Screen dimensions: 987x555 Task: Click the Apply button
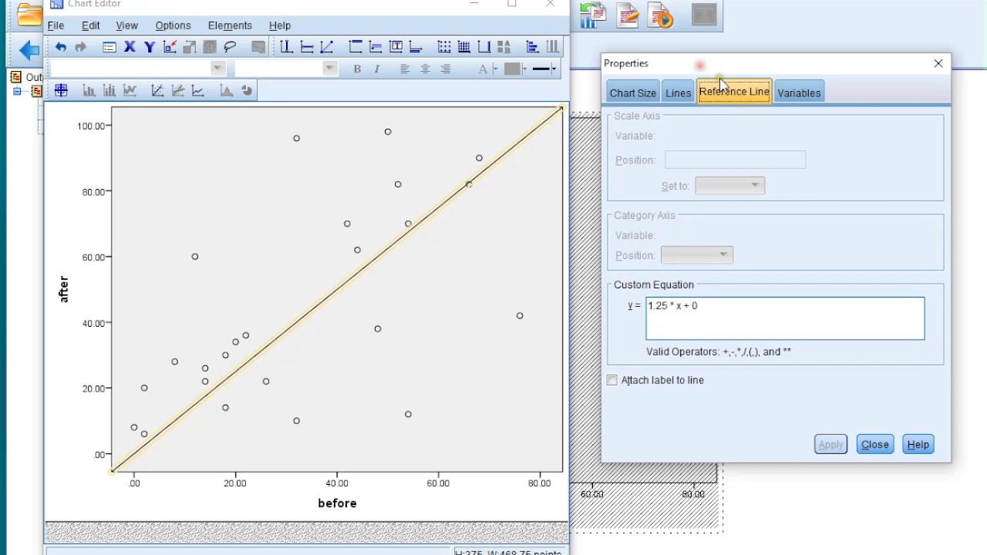(830, 444)
